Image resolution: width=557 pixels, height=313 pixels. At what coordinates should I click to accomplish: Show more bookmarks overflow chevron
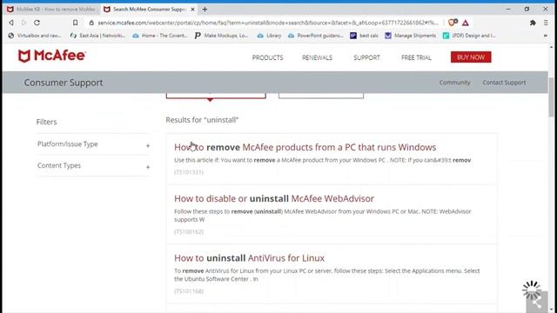[546, 36]
